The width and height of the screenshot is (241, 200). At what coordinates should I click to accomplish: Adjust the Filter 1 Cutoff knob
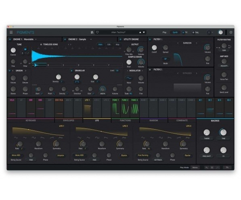click(154, 47)
